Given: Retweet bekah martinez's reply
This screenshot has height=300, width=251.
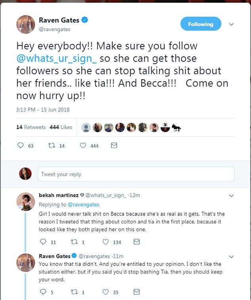Looking at the screenshot, I should coord(74,242).
